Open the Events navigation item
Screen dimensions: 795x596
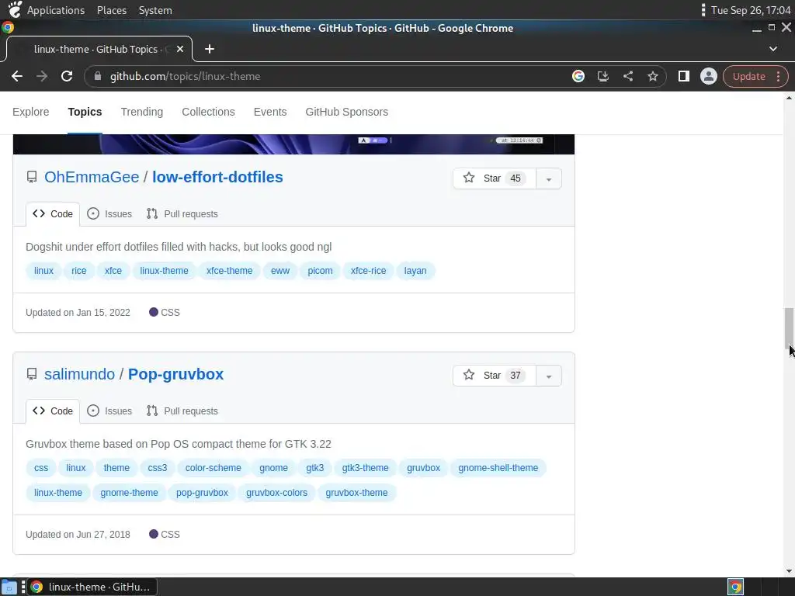(x=270, y=112)
